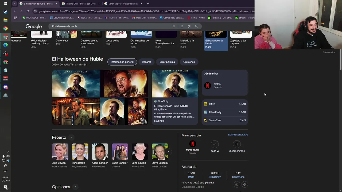Select the Reparto tab

[146, 62]
